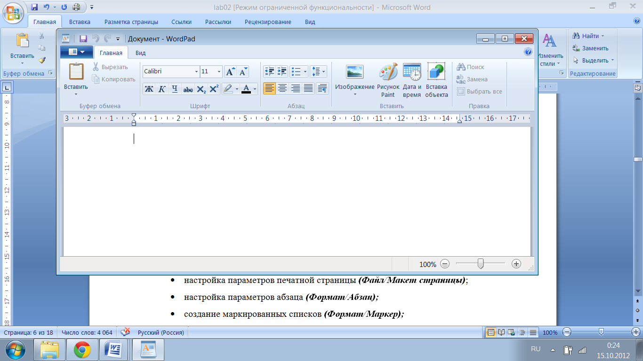Toggle Subscript formatting in WordPad
643x361 pixels.
point(201,89)
